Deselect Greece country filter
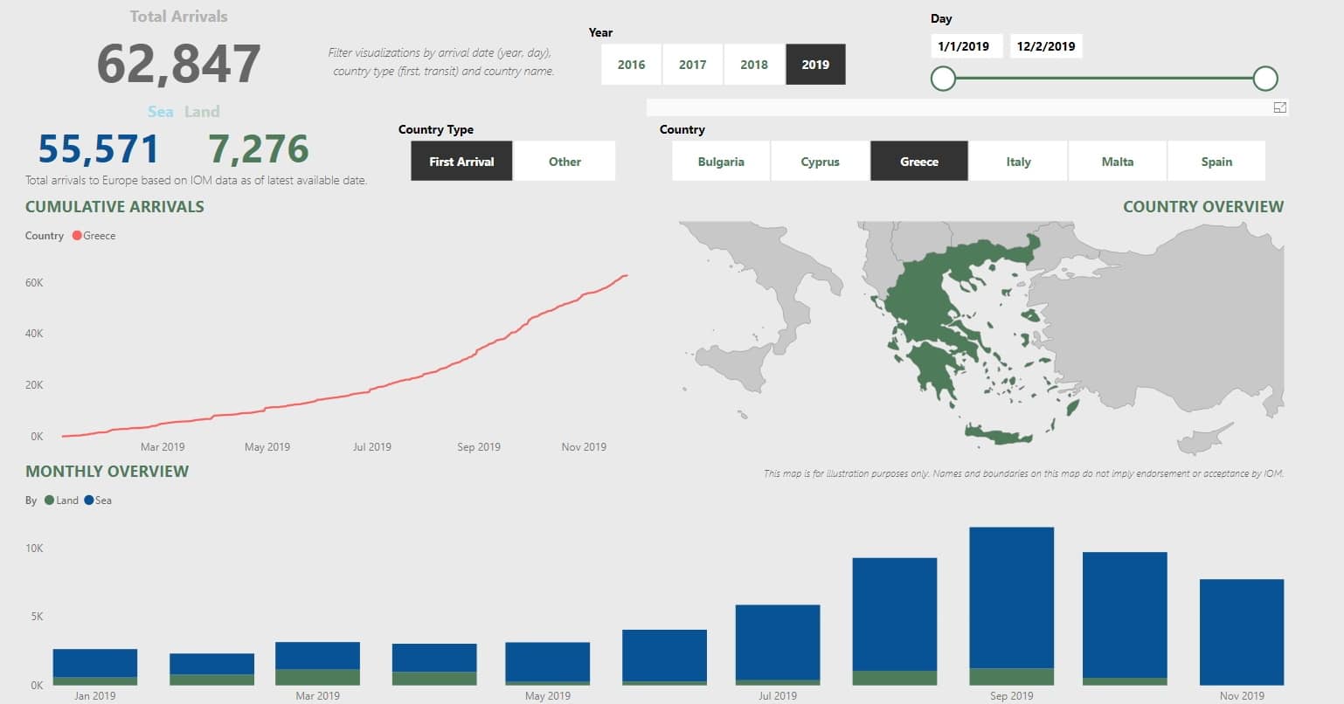 [x=919, y=162]
